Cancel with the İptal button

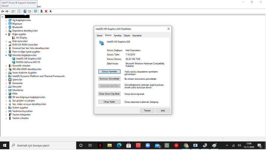(163, 110)
